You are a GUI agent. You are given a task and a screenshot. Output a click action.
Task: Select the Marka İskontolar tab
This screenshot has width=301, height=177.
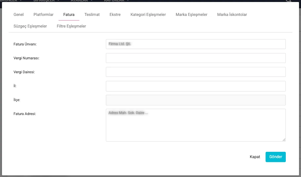(x=232, y=15)
